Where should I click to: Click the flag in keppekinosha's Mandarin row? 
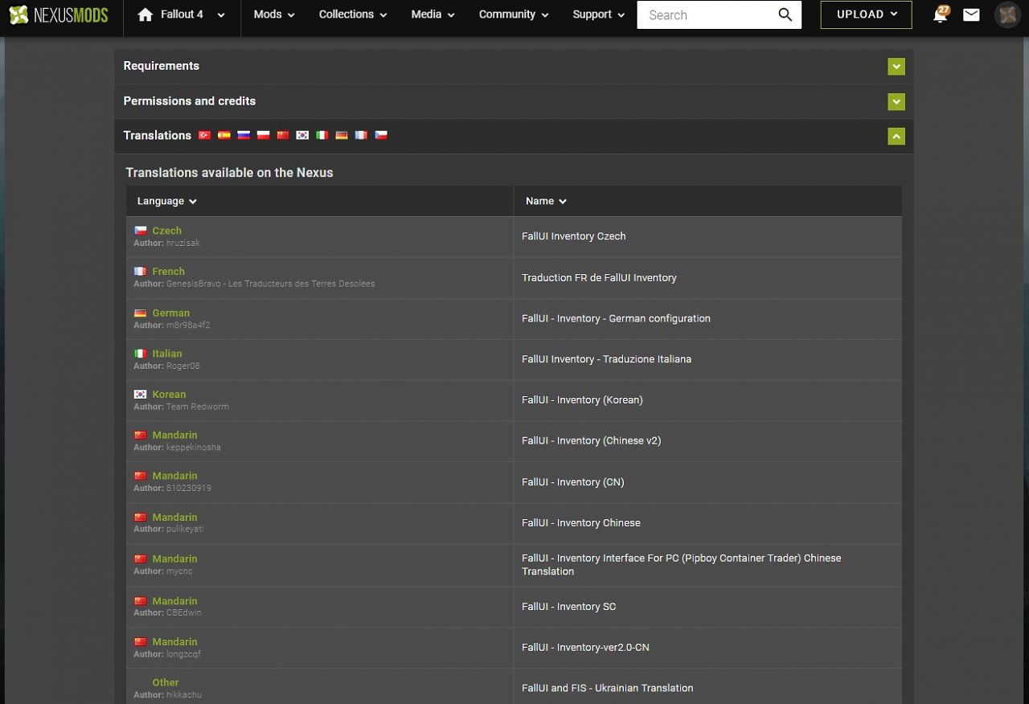coord(141,436)
